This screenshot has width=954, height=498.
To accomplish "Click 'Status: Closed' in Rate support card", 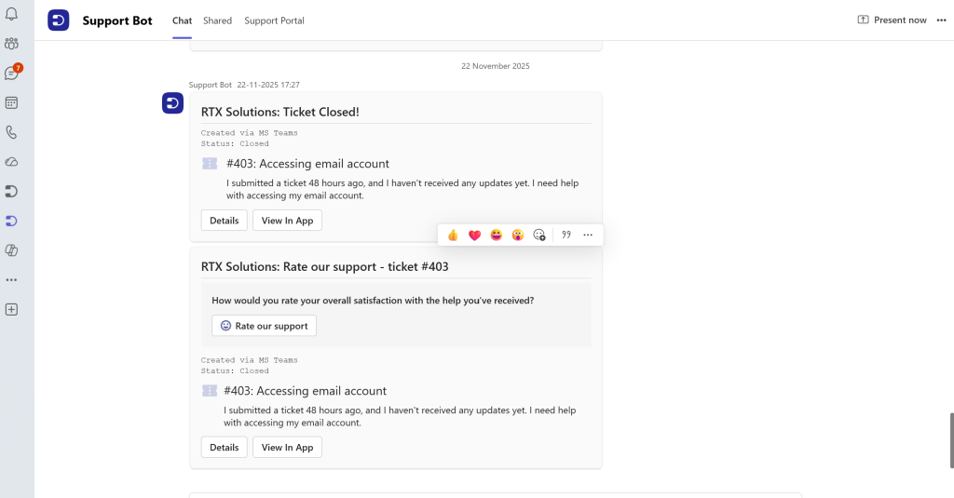I will coord(235,370).
